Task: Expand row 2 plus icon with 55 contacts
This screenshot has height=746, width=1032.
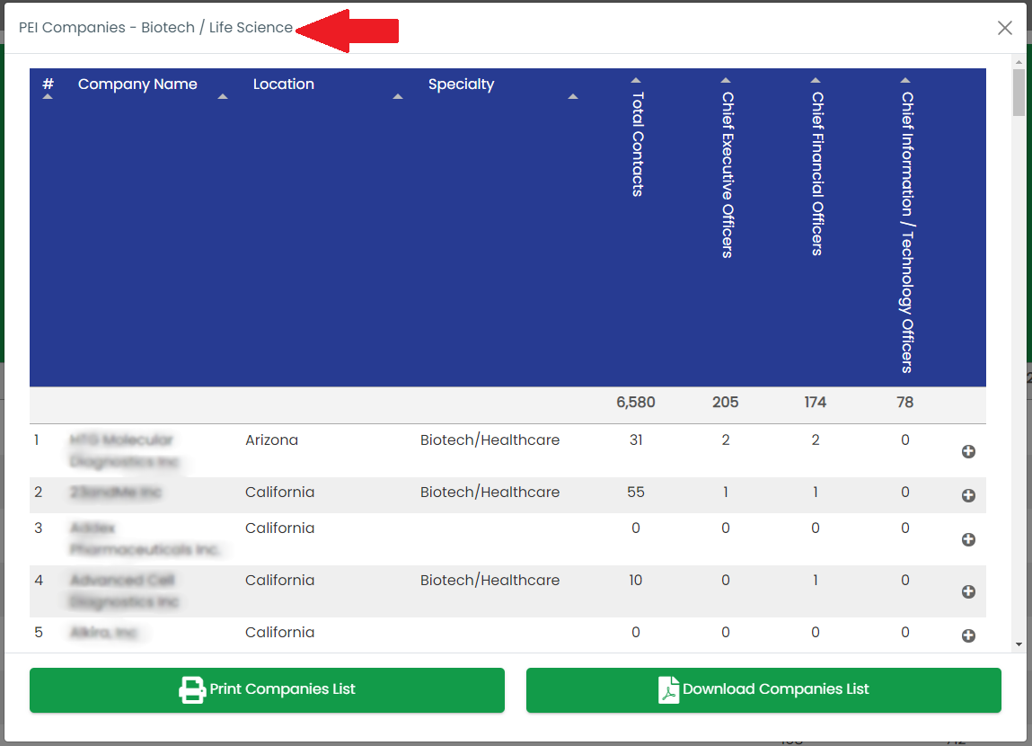Action: click(x=968, y=496)
